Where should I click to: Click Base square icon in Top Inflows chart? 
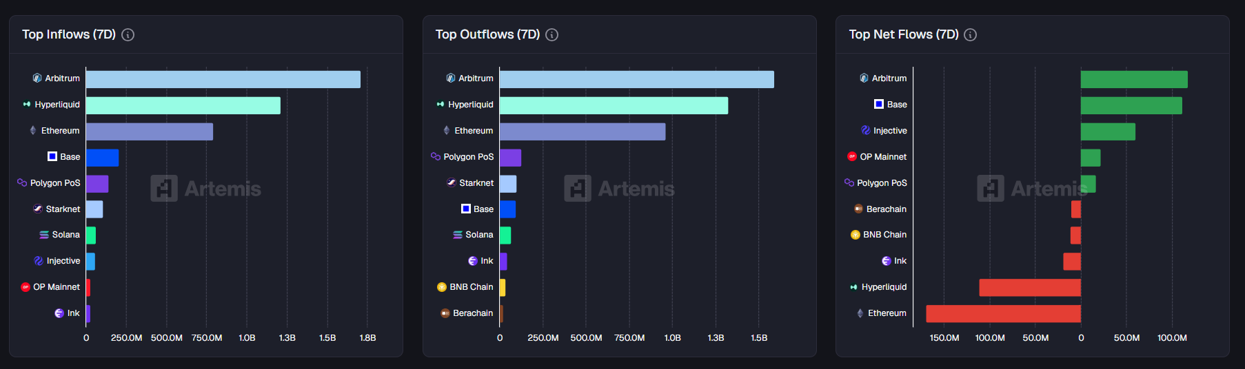[52, 156]
